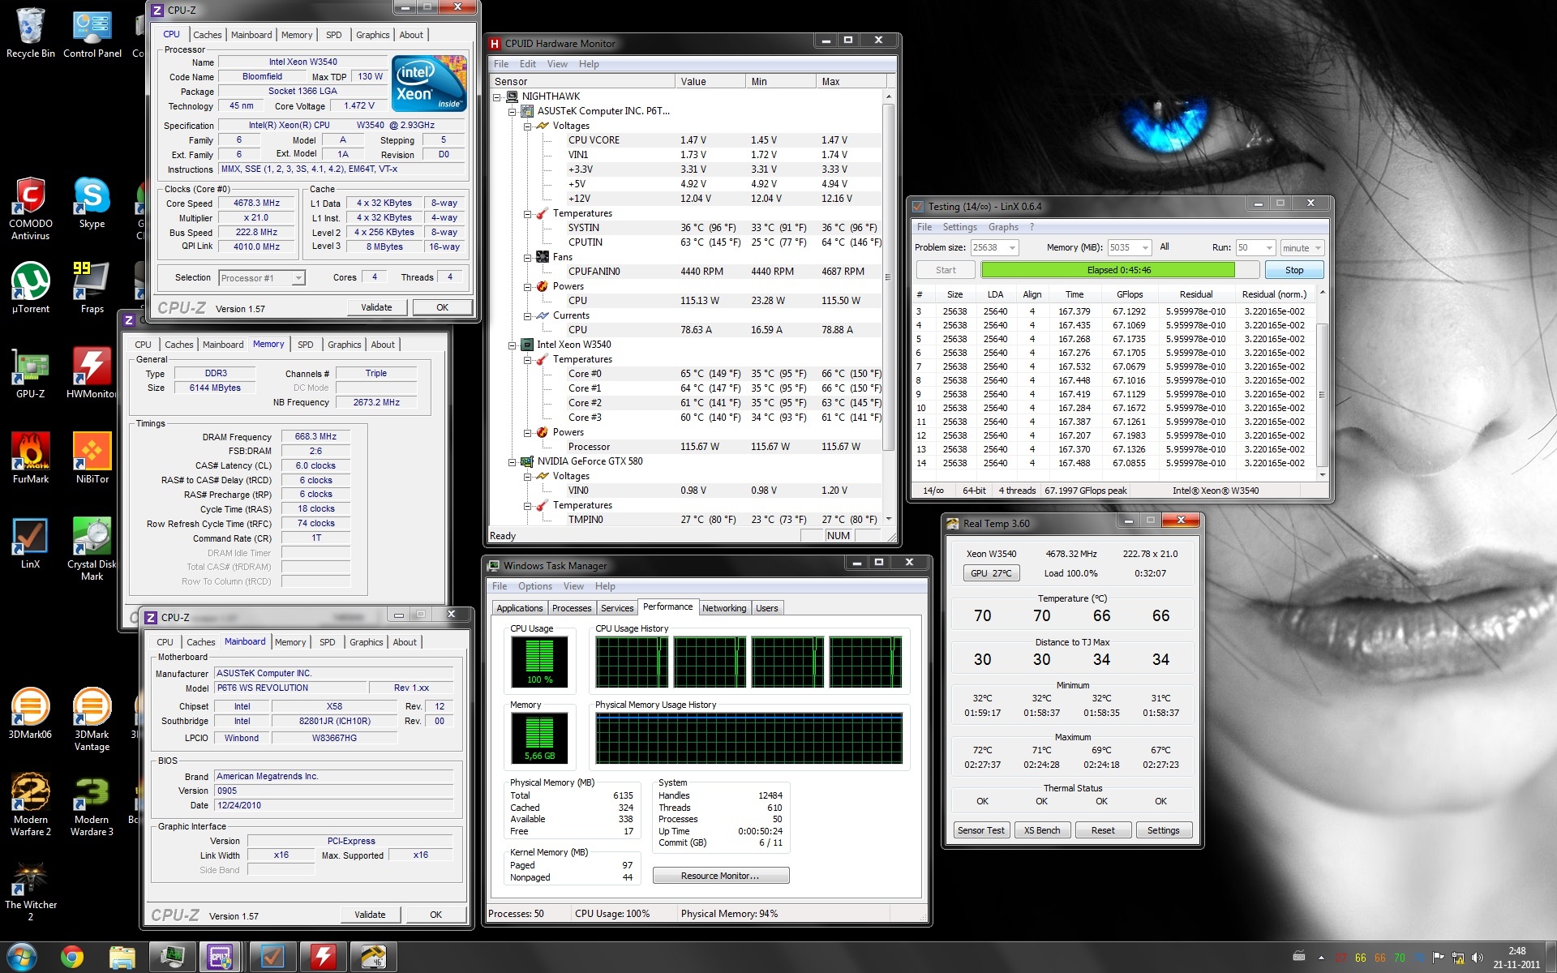Open the Problem size dropdown in LinX
1557x973 pixels.
1011,248
